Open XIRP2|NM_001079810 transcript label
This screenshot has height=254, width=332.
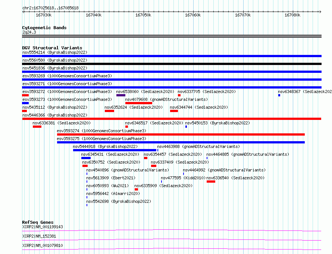point(43,245)
